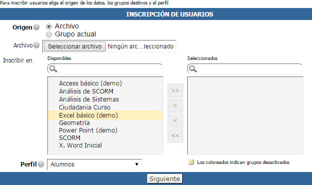Click the Seleccionar archivo button
312x185 pixels.
(75, 46)
